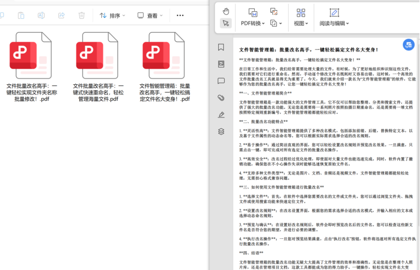The height and width of the screenshot is (270, 420).
Task: Click the PDF to Word conversion icon
Action: tap(253, 12)
